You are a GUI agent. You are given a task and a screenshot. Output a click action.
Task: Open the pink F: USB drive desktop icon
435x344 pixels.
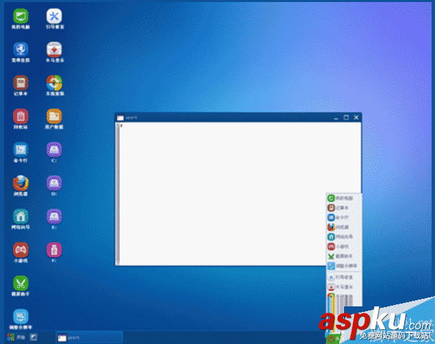(x=54, y=252)
